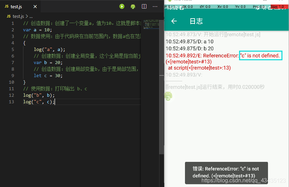289x187 pixels.
Task: Click the log("a", a); code line
Action: click(49, 49)
